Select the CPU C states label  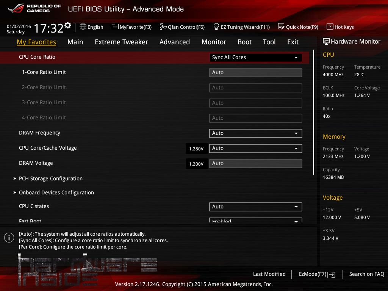[34, 206]
